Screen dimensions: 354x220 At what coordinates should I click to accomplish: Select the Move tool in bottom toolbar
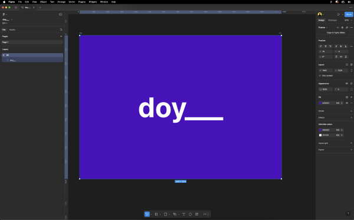pyautogui.click(x=147, y=214)
